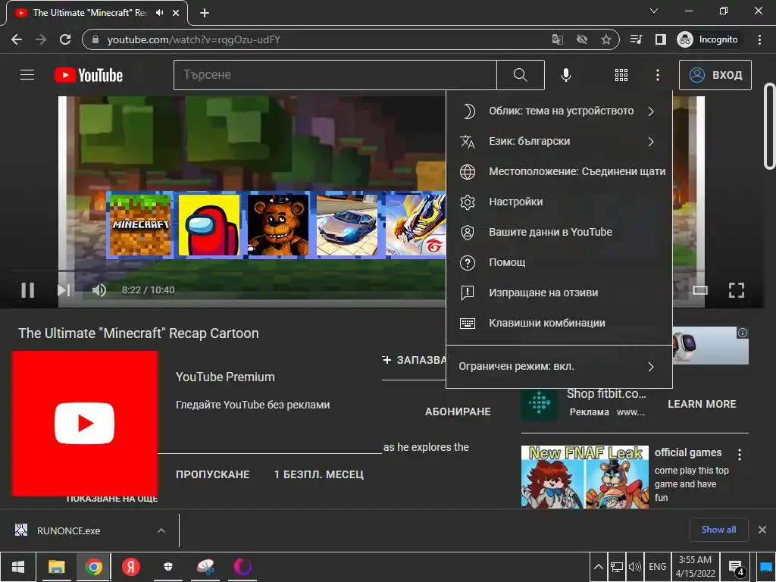Open Вашите данни в YouTube
Image resolution: width=776 pixels, height=582 pixels.
point(559,232)
